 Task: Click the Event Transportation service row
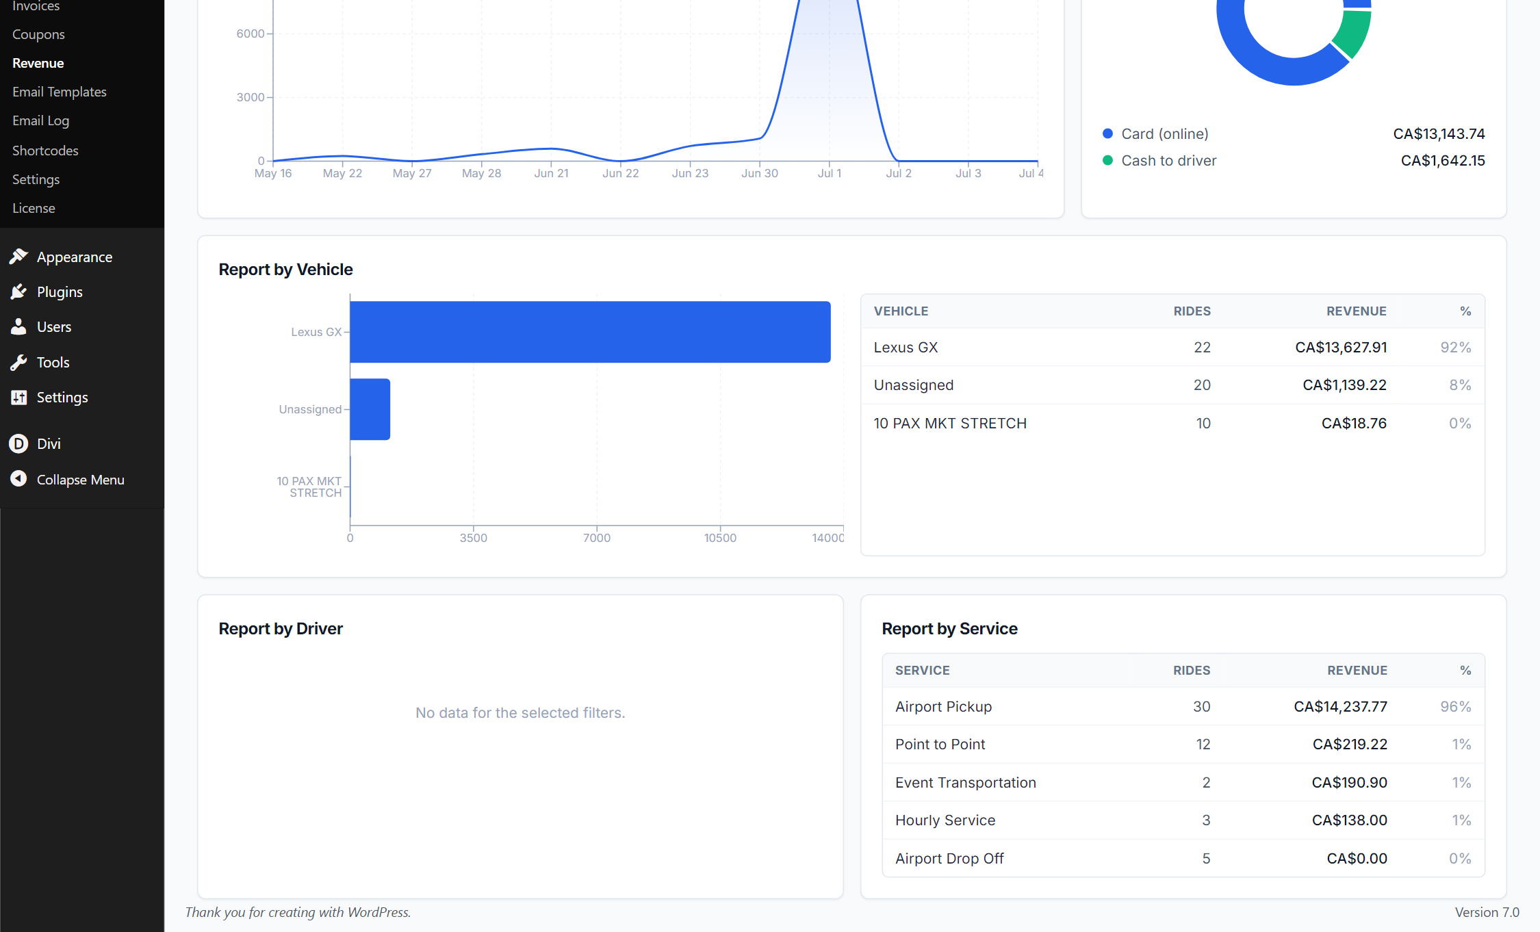point(1183,783)
